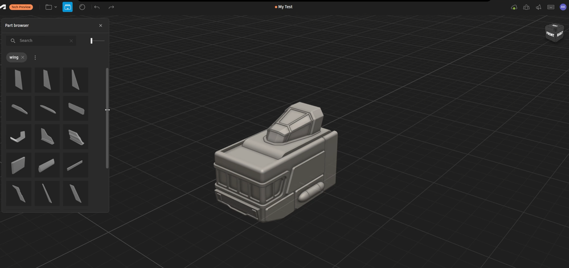Select the top face of the view cube
This screenshot has width=569, height=268.
coord(555,27)
